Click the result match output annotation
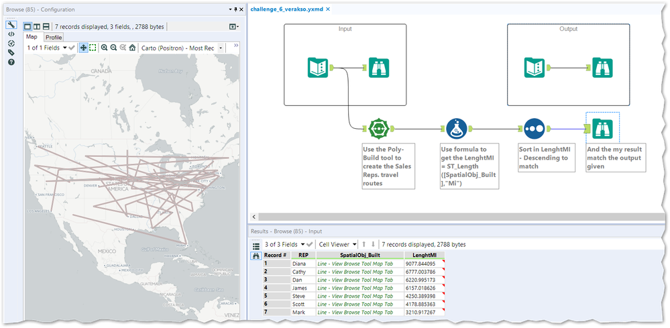670x328 pixels. [616, 158]
